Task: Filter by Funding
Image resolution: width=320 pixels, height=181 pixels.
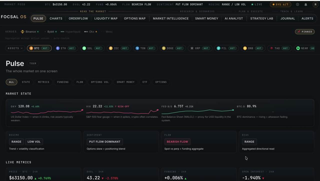Action: [63, 82]
